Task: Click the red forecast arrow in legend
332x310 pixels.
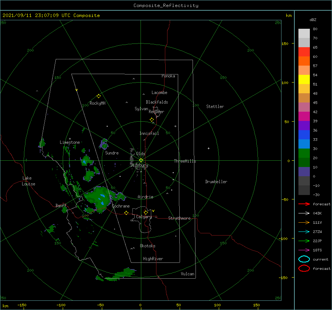Action: pyautogui.click(x=304, y=204)
